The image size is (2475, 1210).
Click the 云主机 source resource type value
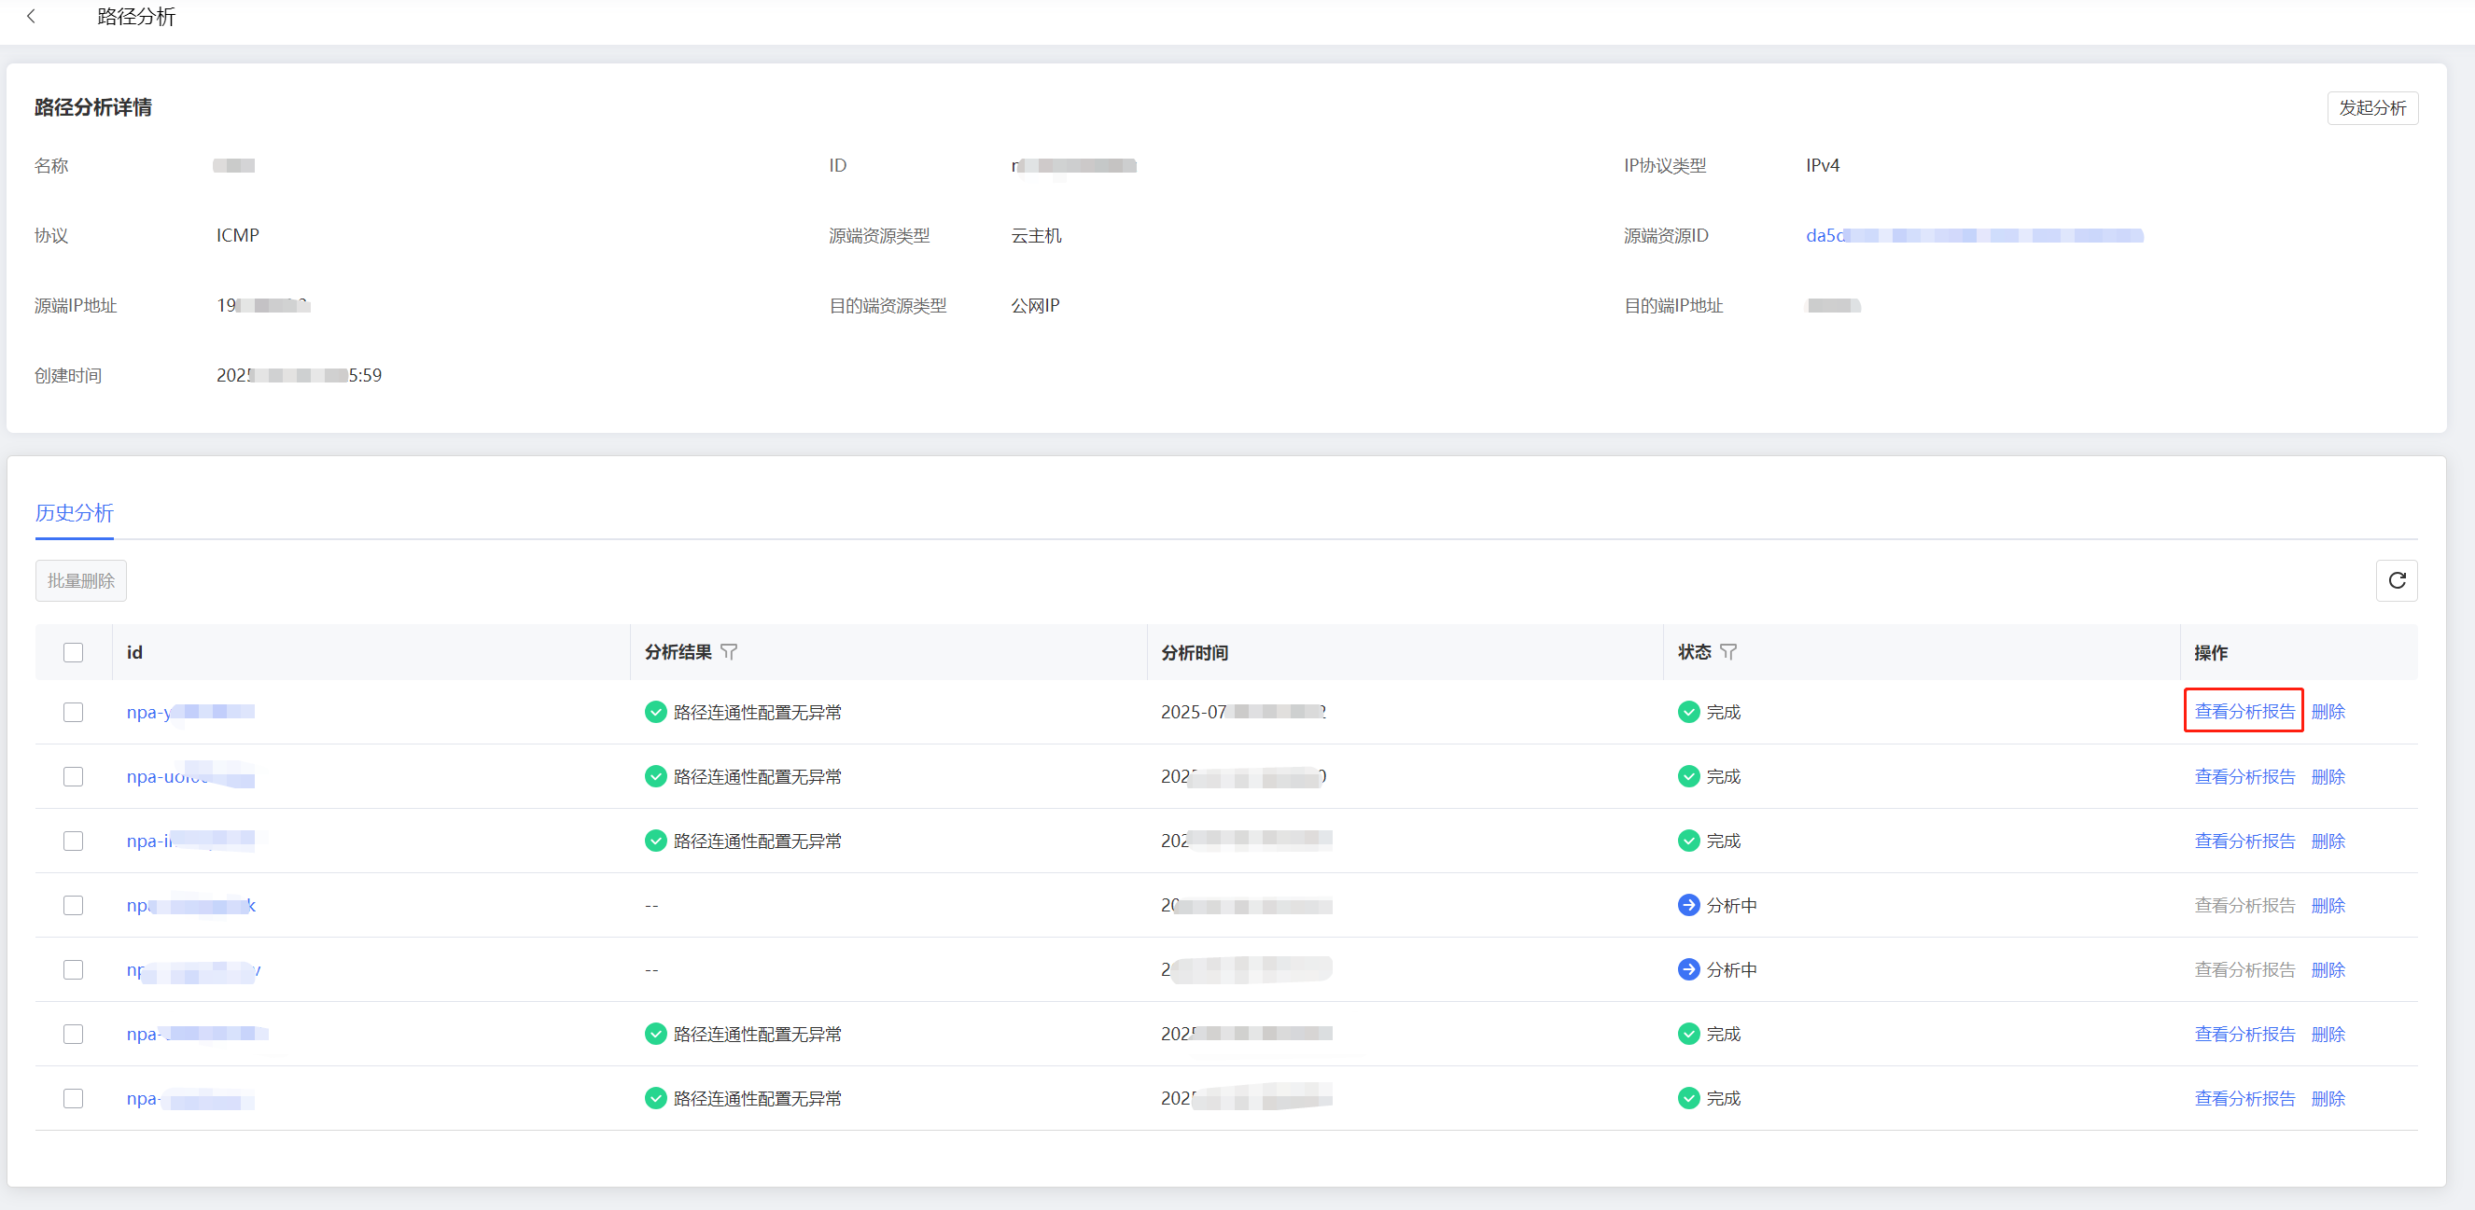pyautogui.click(x=1036, y=235)
